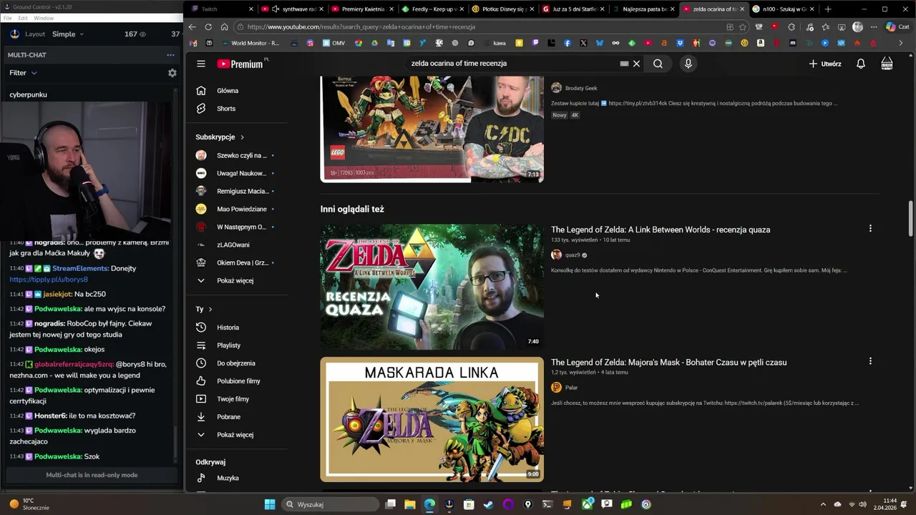Open the Filter dropdown in Multi-Chat
Viewport: 916px width, 515px height.
pos(23,73)
